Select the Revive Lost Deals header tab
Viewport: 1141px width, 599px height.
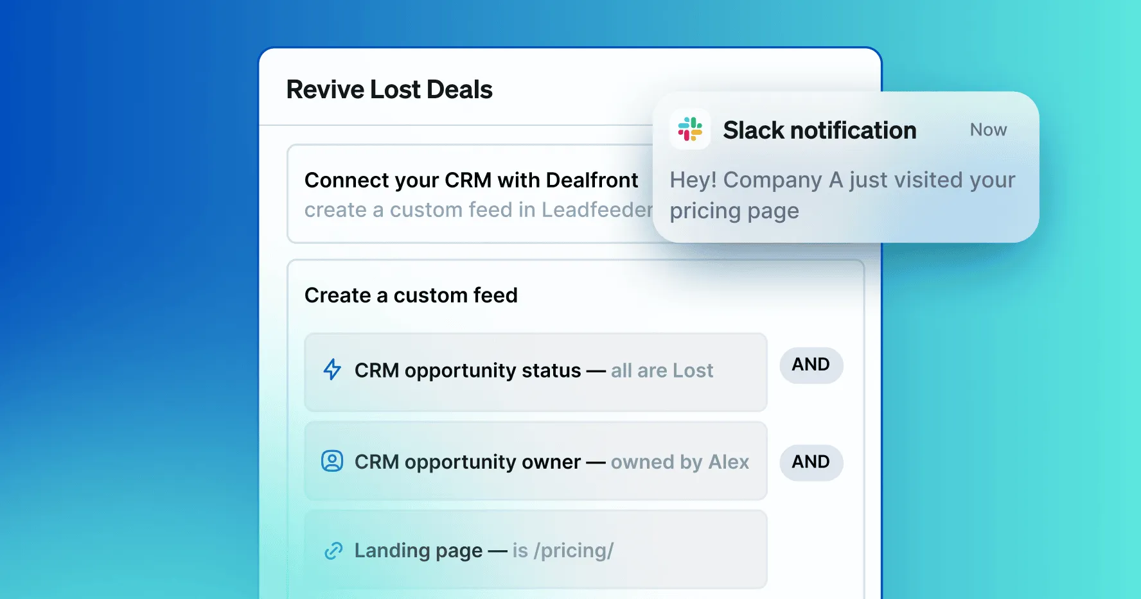(389, 89)
